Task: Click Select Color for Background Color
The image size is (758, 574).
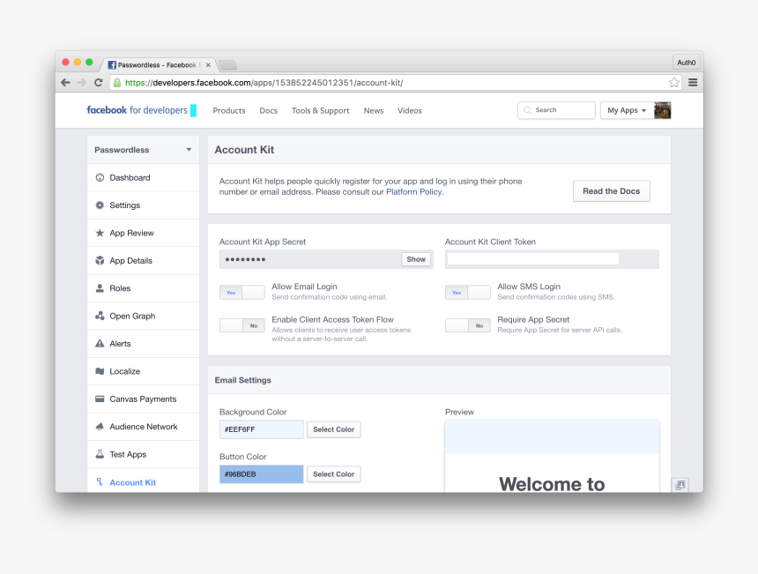Action: 333,429
